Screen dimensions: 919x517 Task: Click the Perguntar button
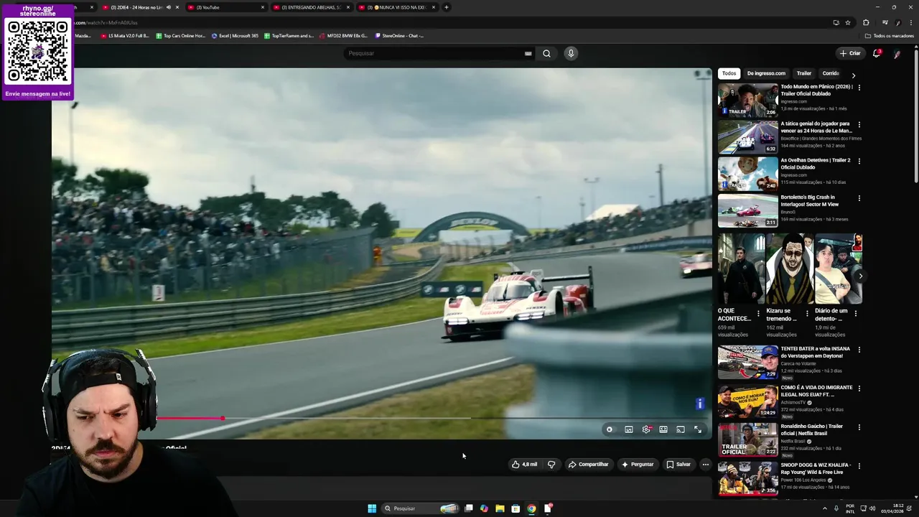(x=638, y=465)
